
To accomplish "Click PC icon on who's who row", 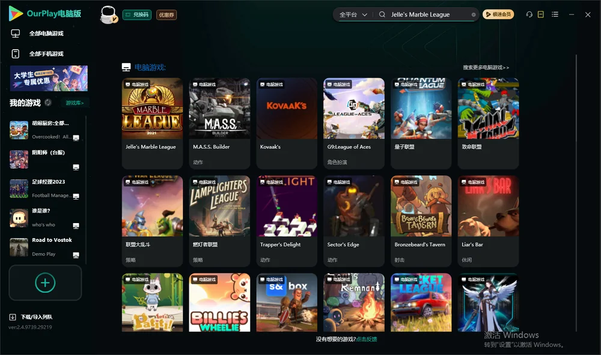I will click(x=76, y=225).
